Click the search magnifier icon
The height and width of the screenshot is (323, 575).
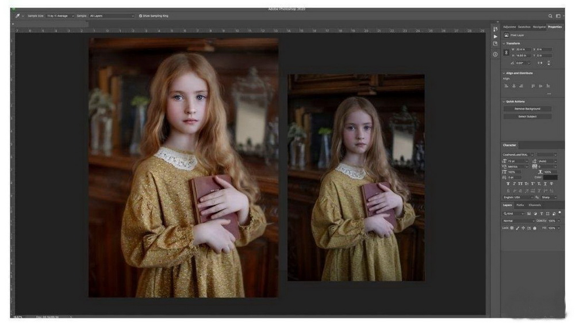click(x=550, y=16)
